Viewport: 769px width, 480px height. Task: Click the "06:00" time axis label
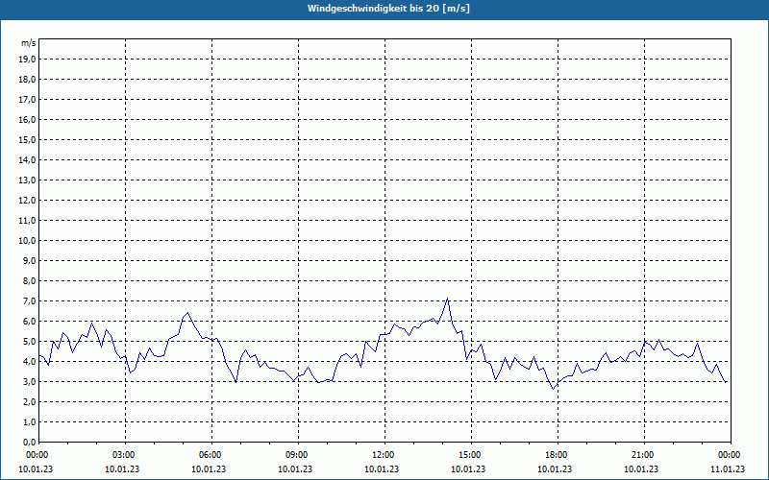point(211,455)
